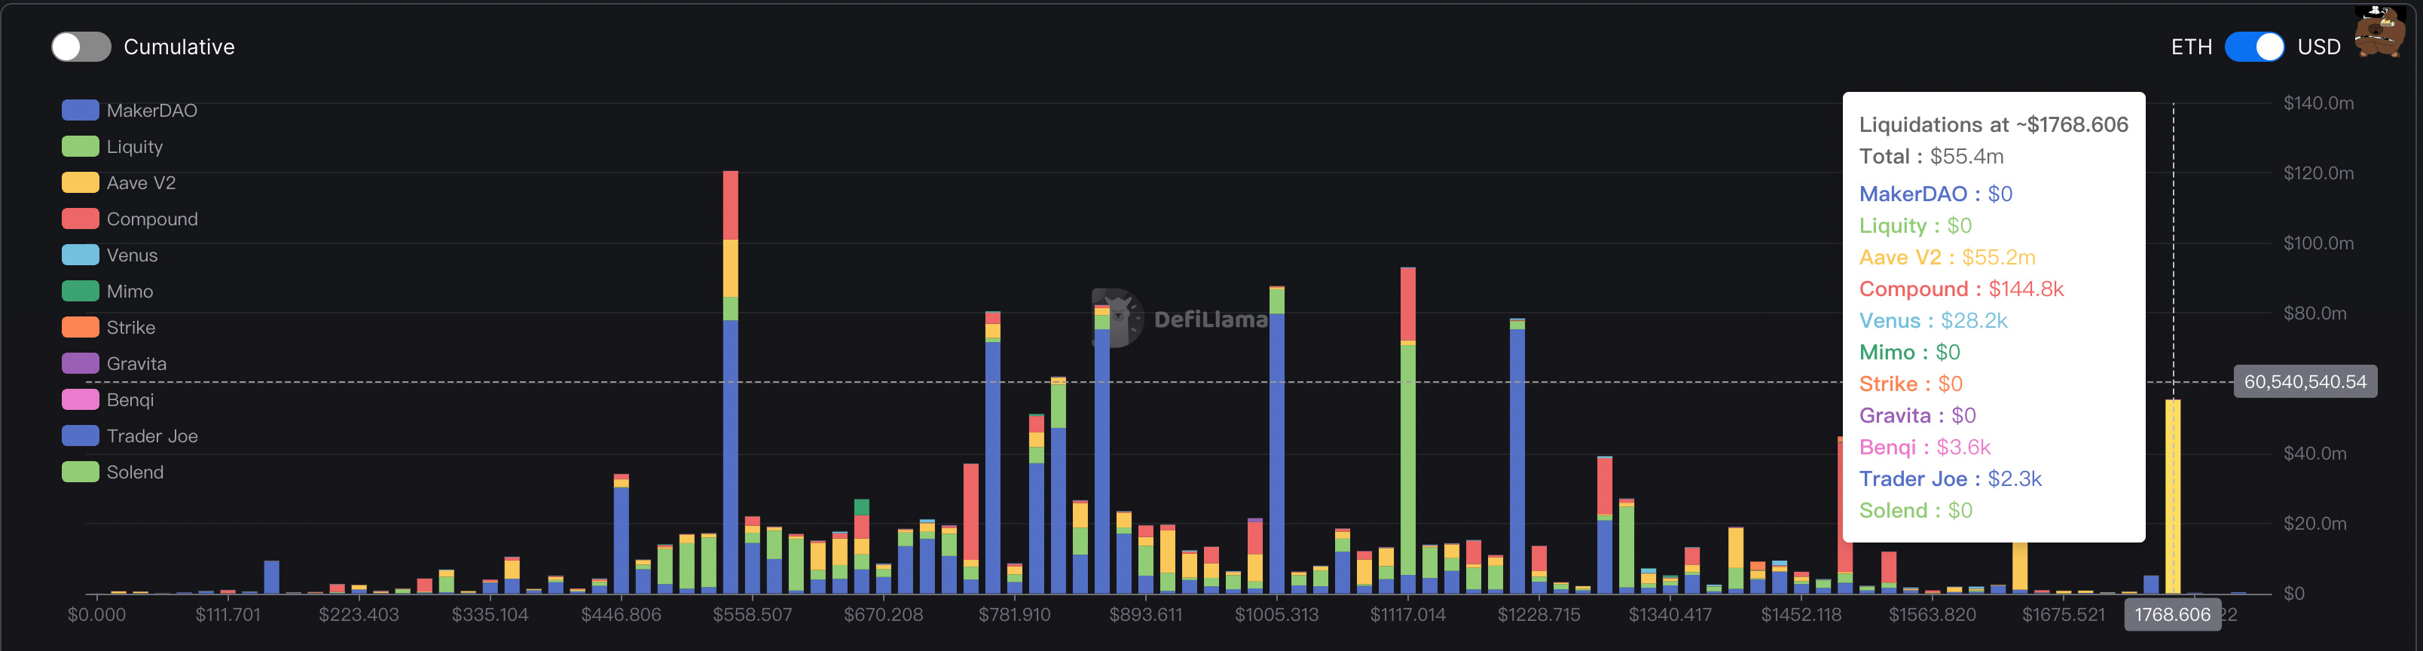The image size is (2423, 651).
Task: Click the y-axis label $80.0m
Action: pyautogui.click(x=2315, y=313)
